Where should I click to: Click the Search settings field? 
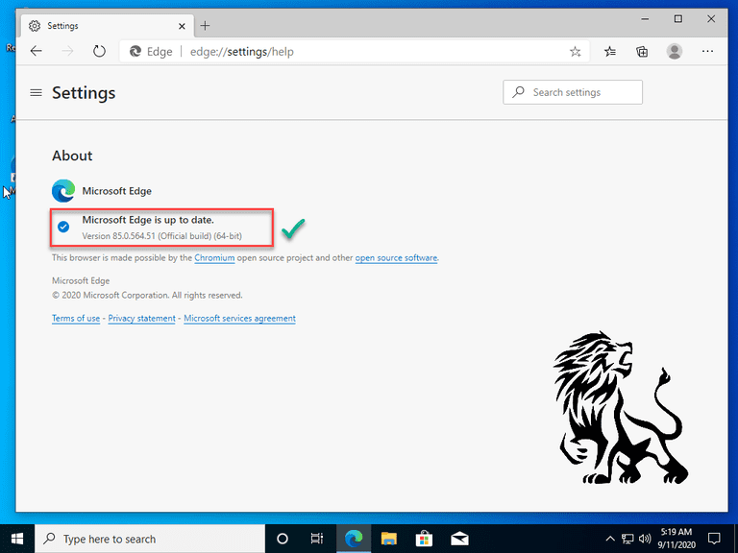coord(573,92)
